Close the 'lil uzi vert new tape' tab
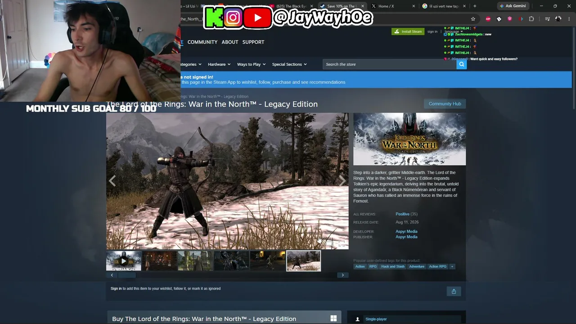Viewport: 576px width, 324px height. click(464, 6)
